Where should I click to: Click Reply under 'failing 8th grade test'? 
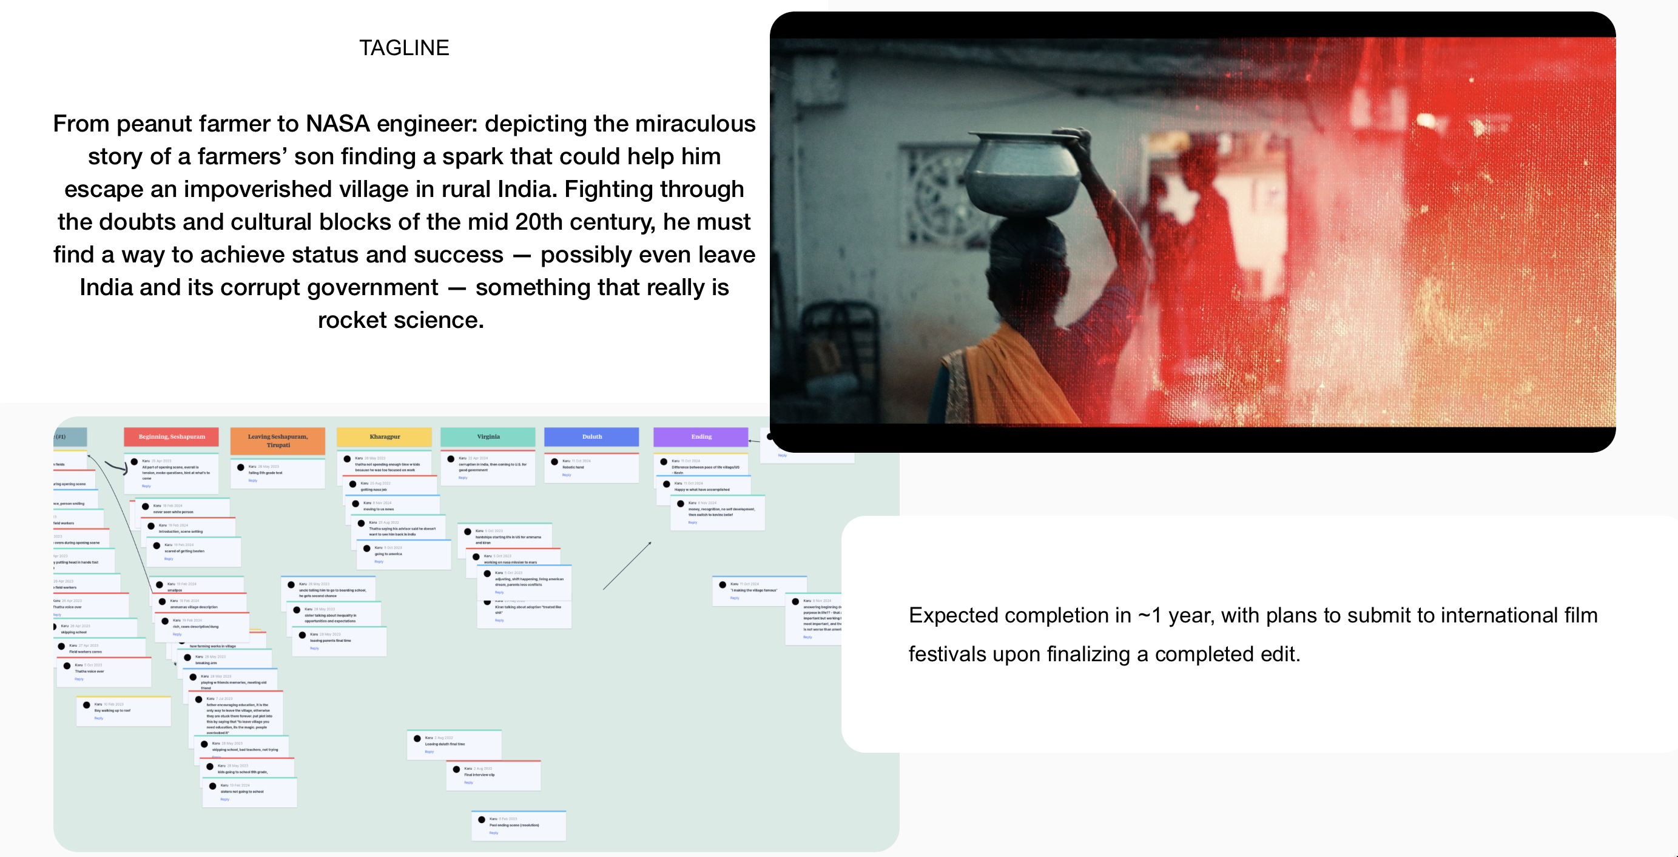click(253, 480)
